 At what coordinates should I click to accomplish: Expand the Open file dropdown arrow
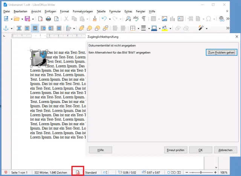tap(21, 18)
